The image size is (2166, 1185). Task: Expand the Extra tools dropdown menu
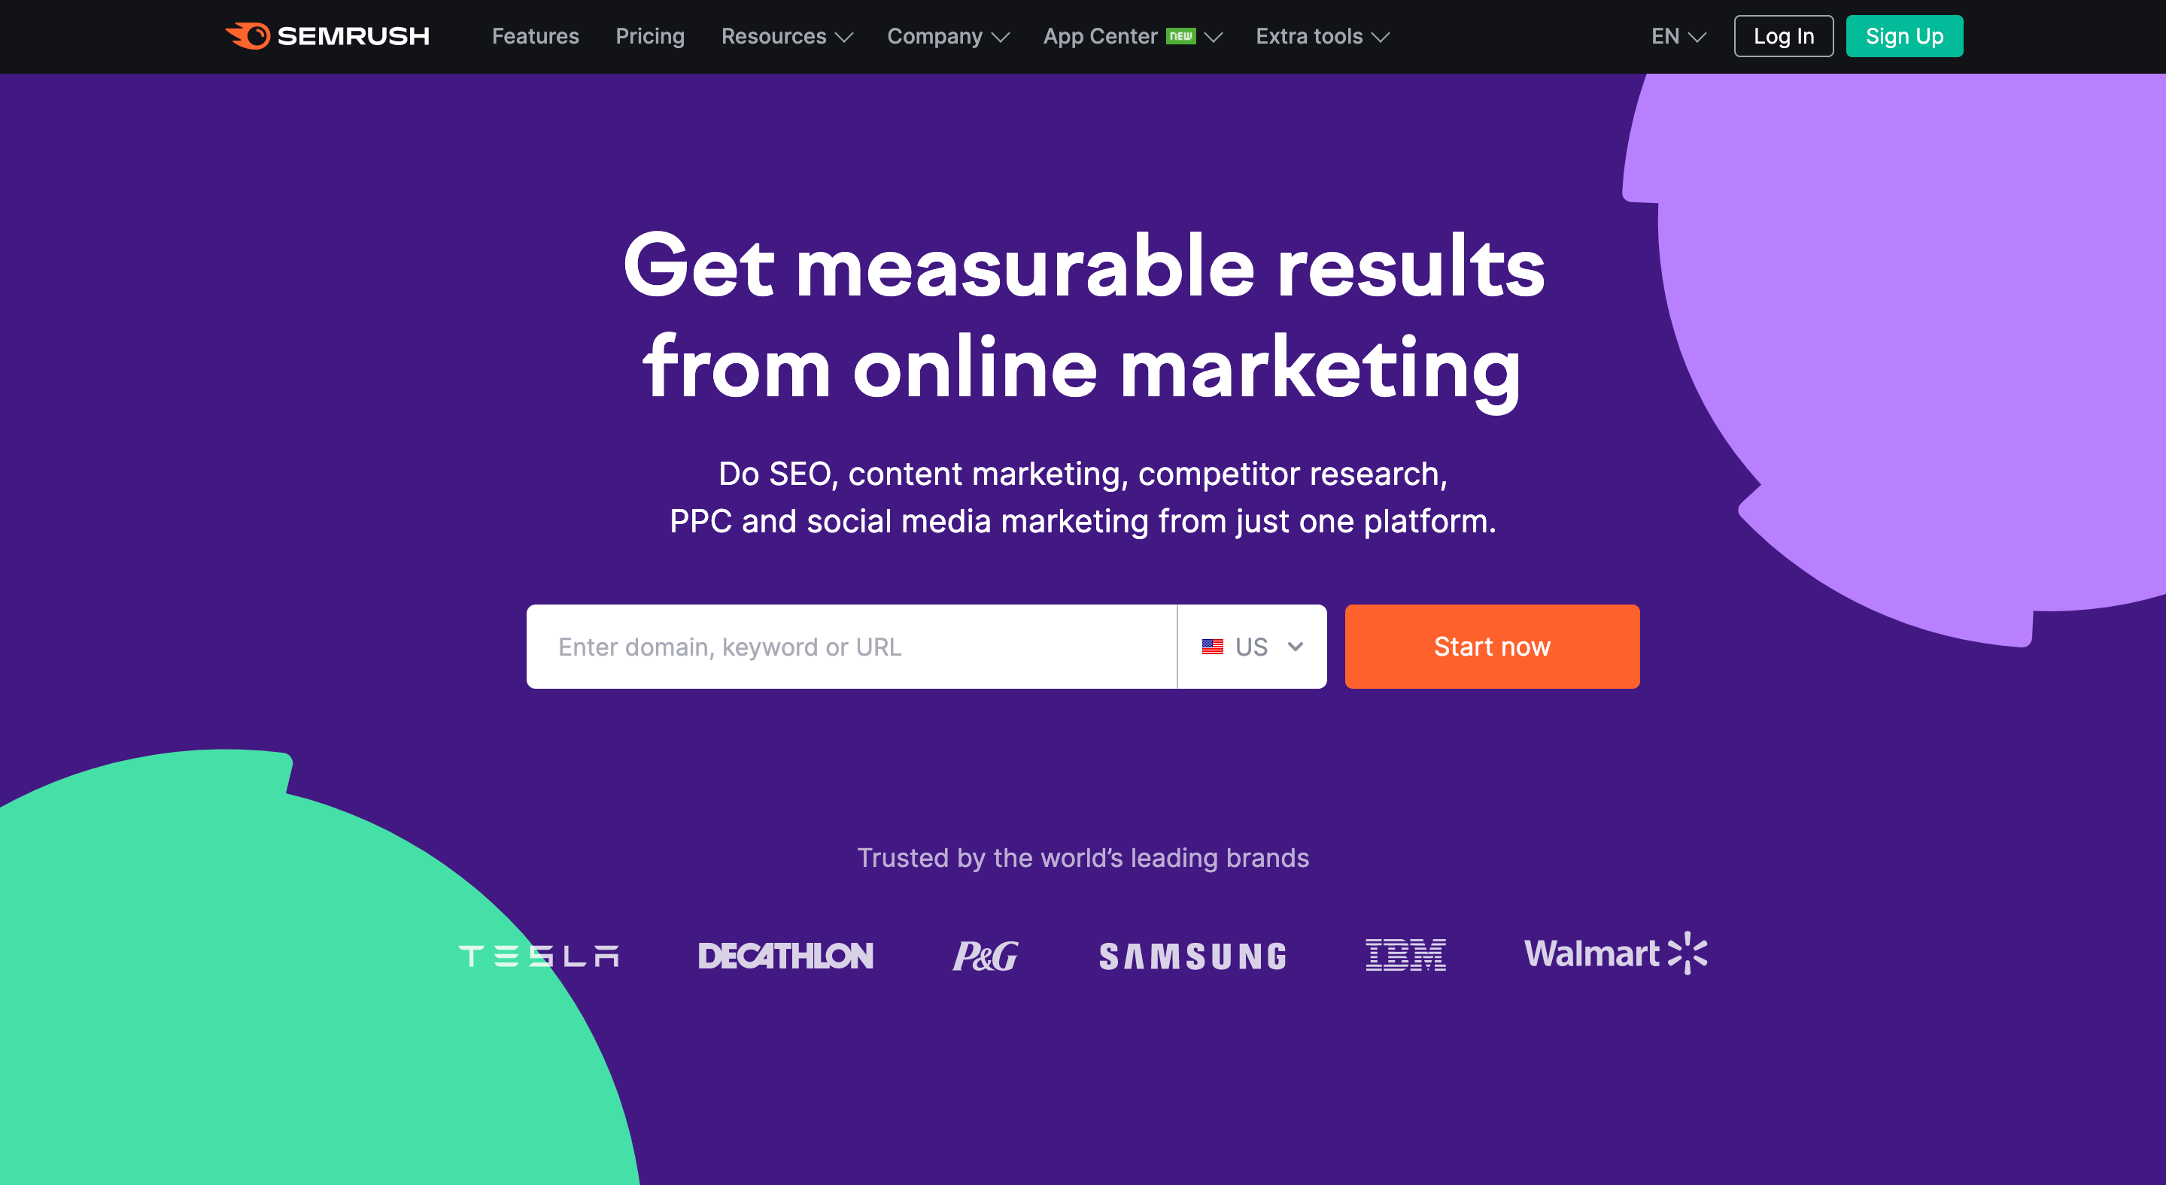(x=1321, y=37)
